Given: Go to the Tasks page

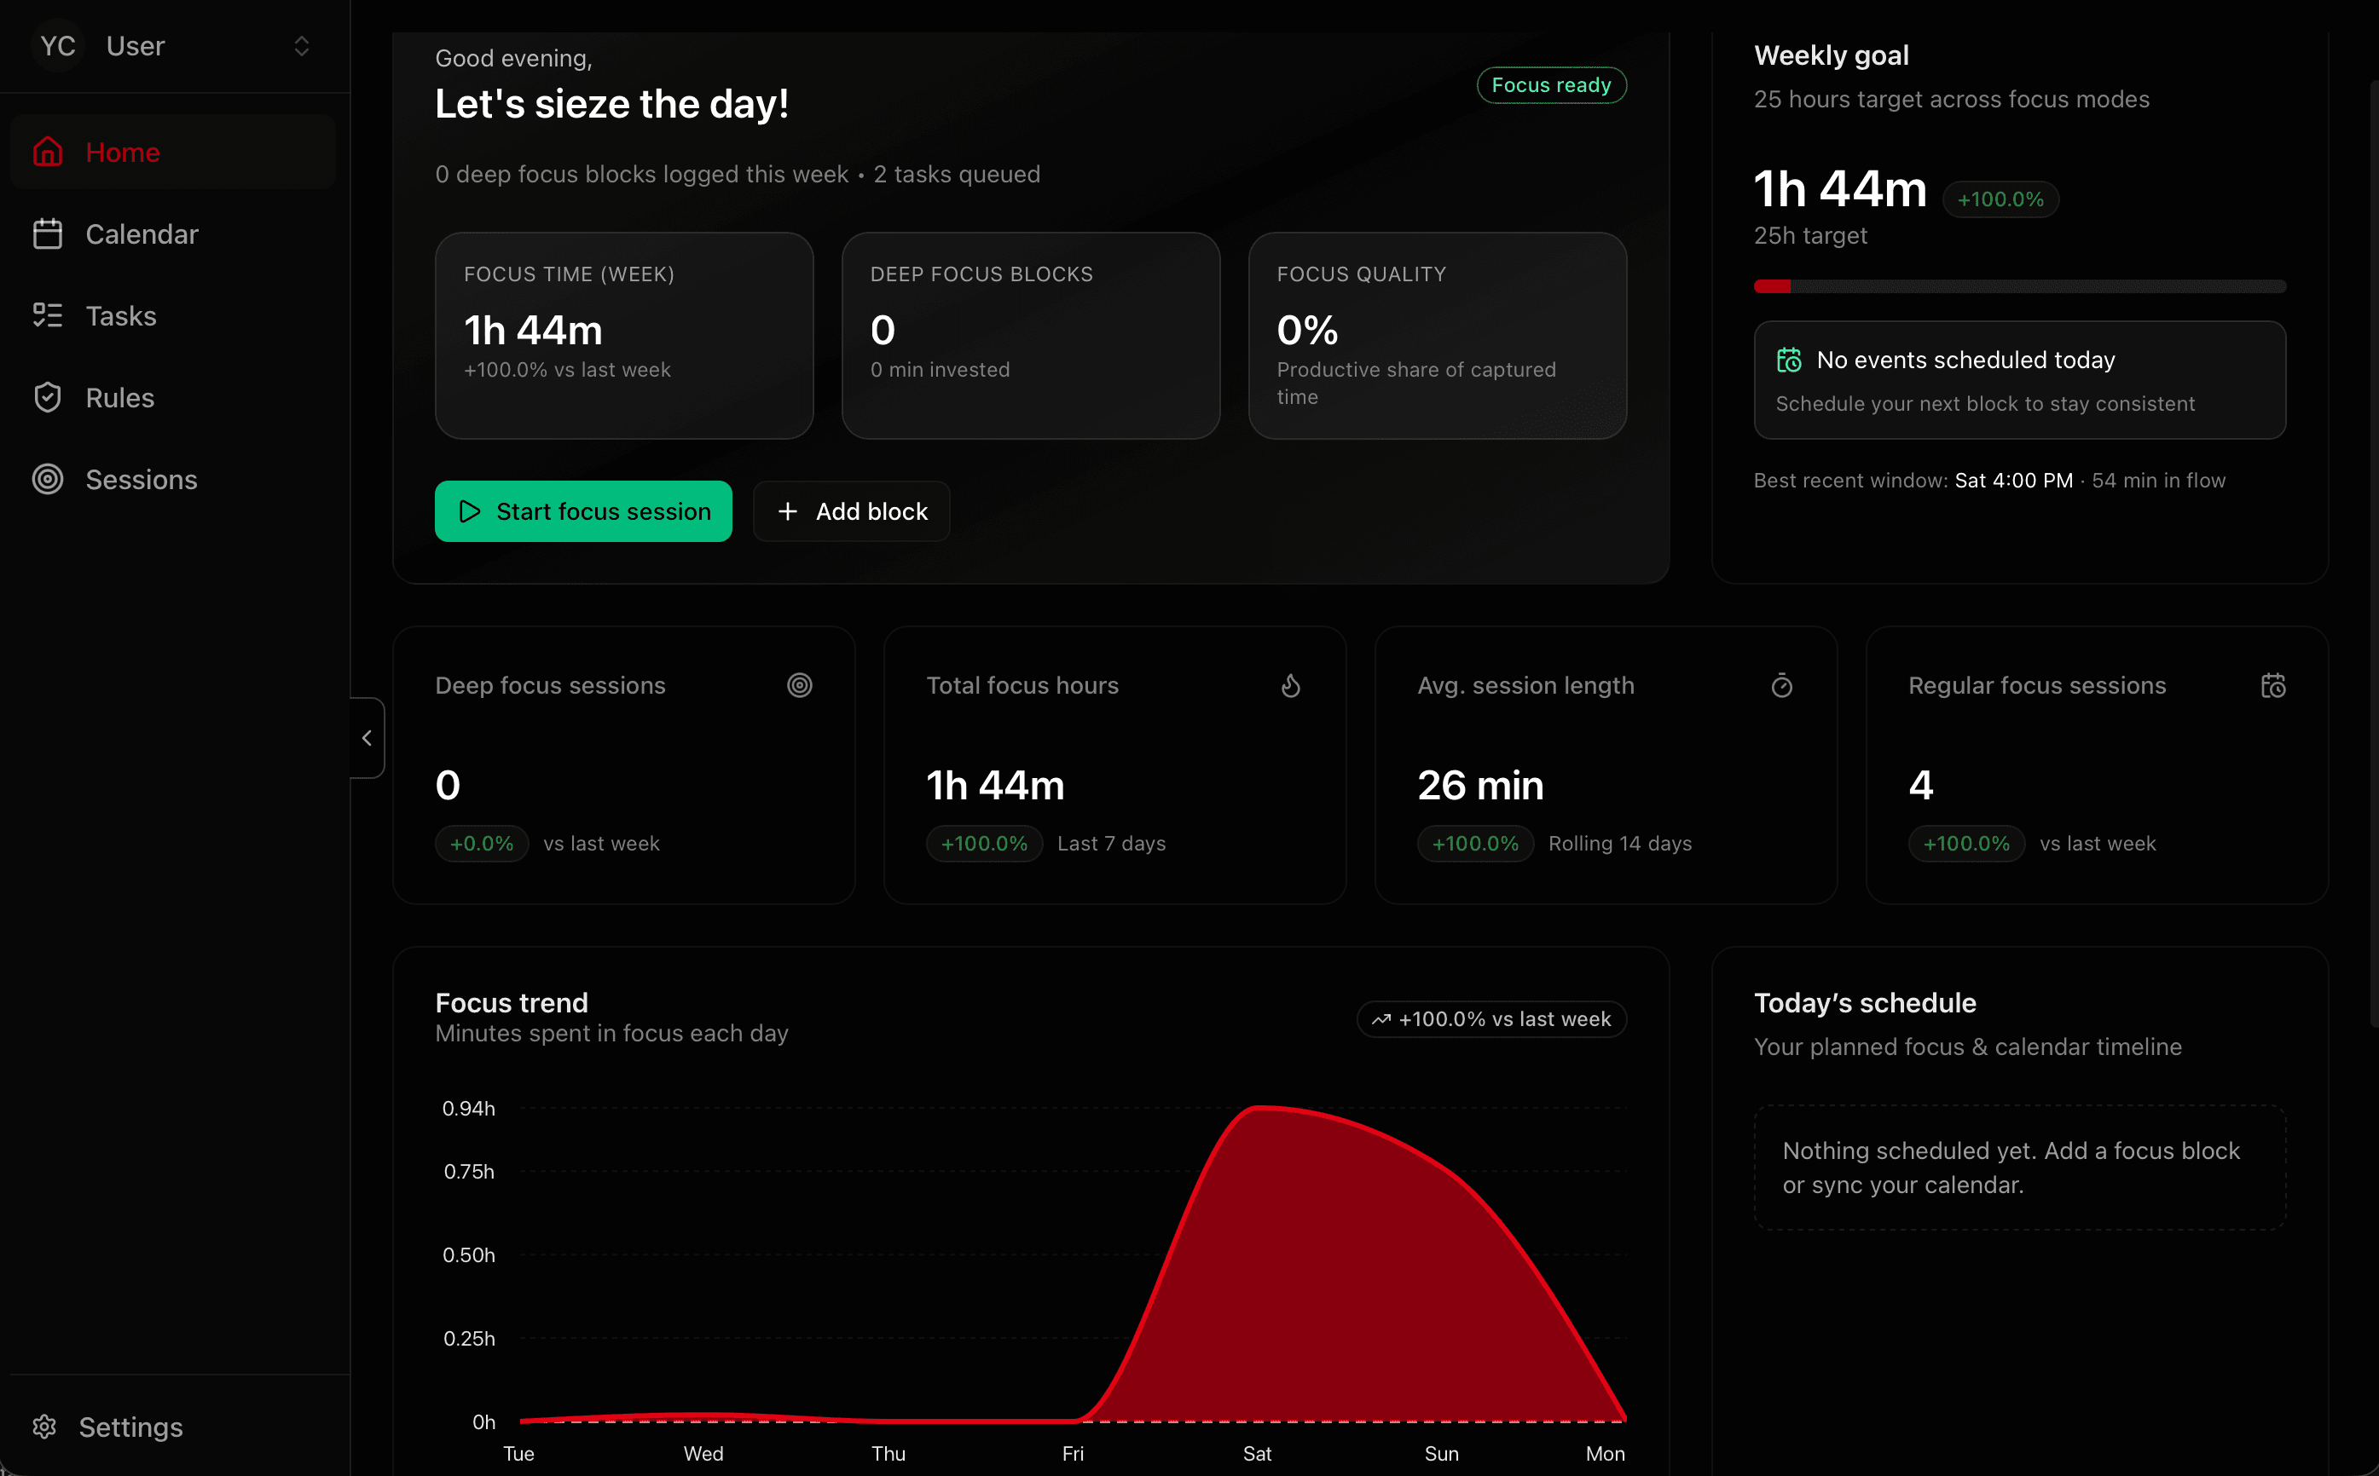Looking at the screenshot, I should pos(121,315).
